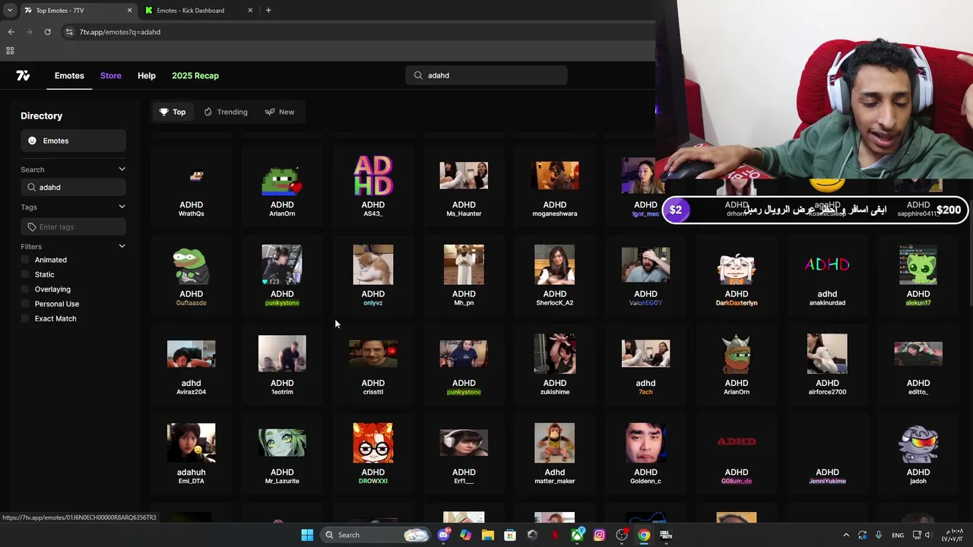Open the 2025 Recap nav item
This screenshot has height=547, width=973.
(x=195, y=75)
